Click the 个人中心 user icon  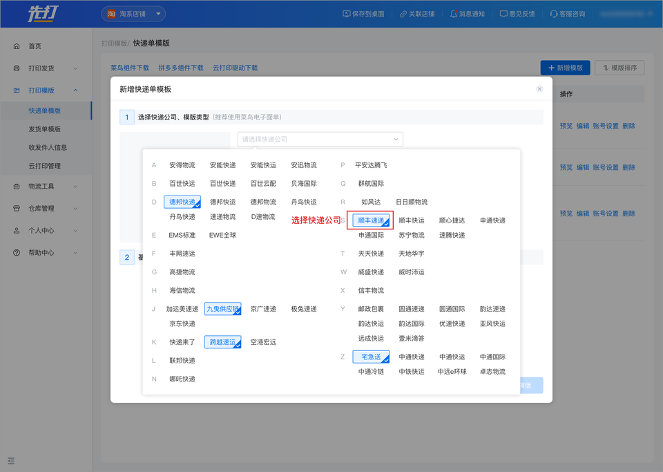(17, 231)
